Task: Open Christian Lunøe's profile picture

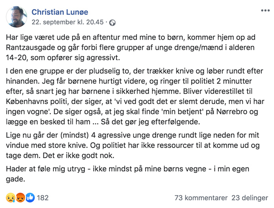Action: [16, 17]
